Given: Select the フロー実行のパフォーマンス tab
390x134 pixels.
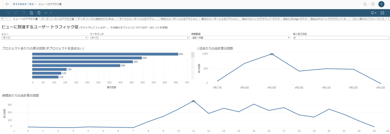Looking at the screenshot, I should pos(369,19).
